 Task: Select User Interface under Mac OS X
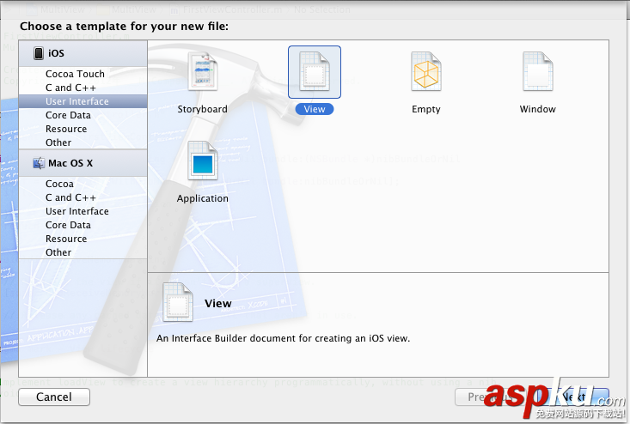point(77,211)
